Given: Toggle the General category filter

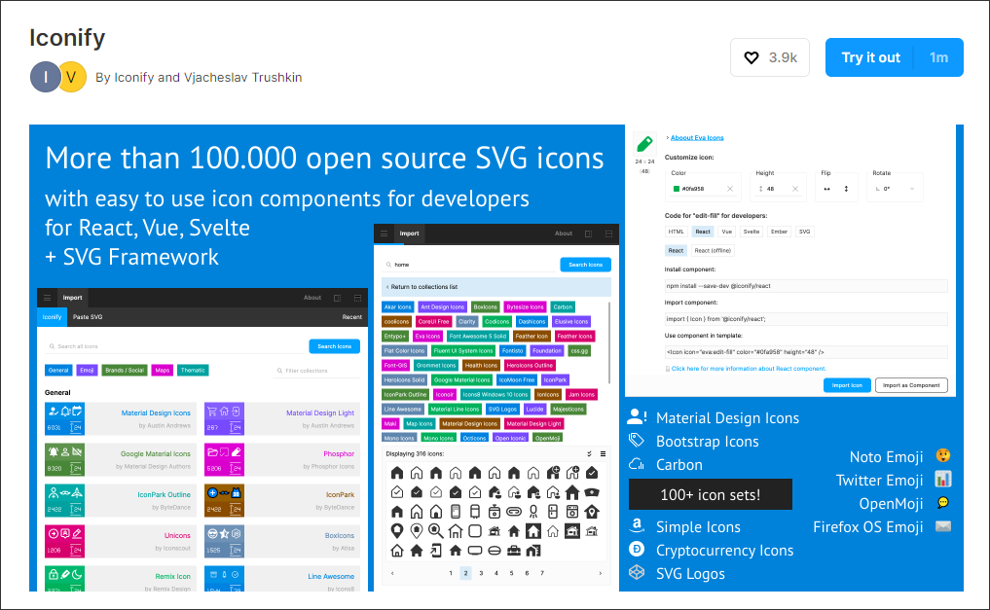Looking at the screenshot, I should pyautogui.click(x=58, y=371).
